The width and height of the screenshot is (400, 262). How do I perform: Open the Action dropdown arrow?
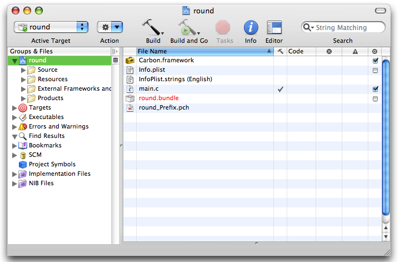(x=117, y=27)
